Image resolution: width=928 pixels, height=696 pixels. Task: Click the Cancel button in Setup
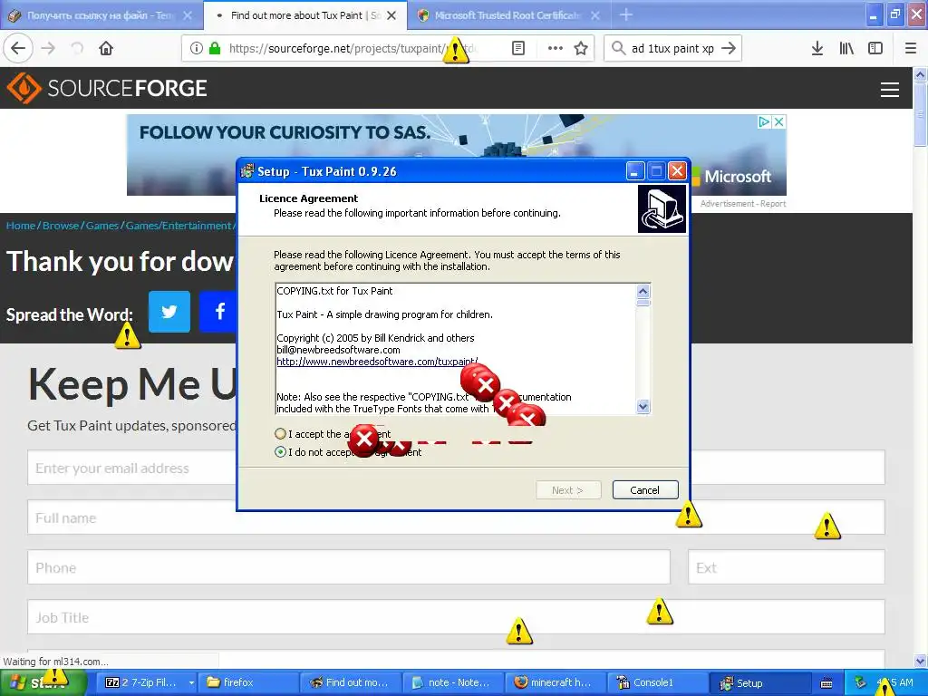[645, 489]
